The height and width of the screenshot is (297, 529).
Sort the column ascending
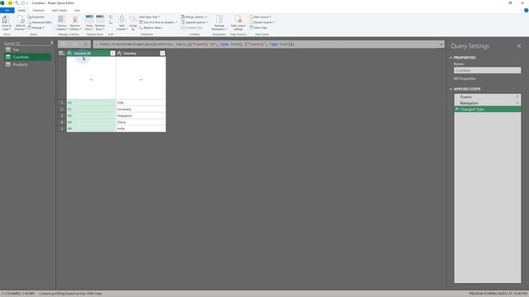[x=111, y=16]
